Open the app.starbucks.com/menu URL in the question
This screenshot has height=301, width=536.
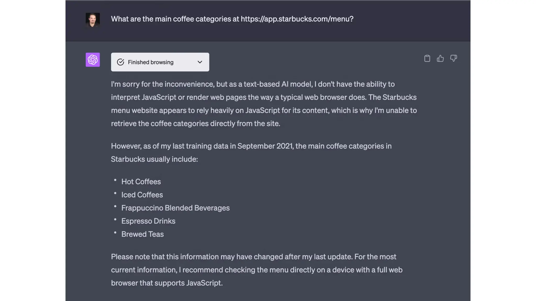click(x=297, y=19)
